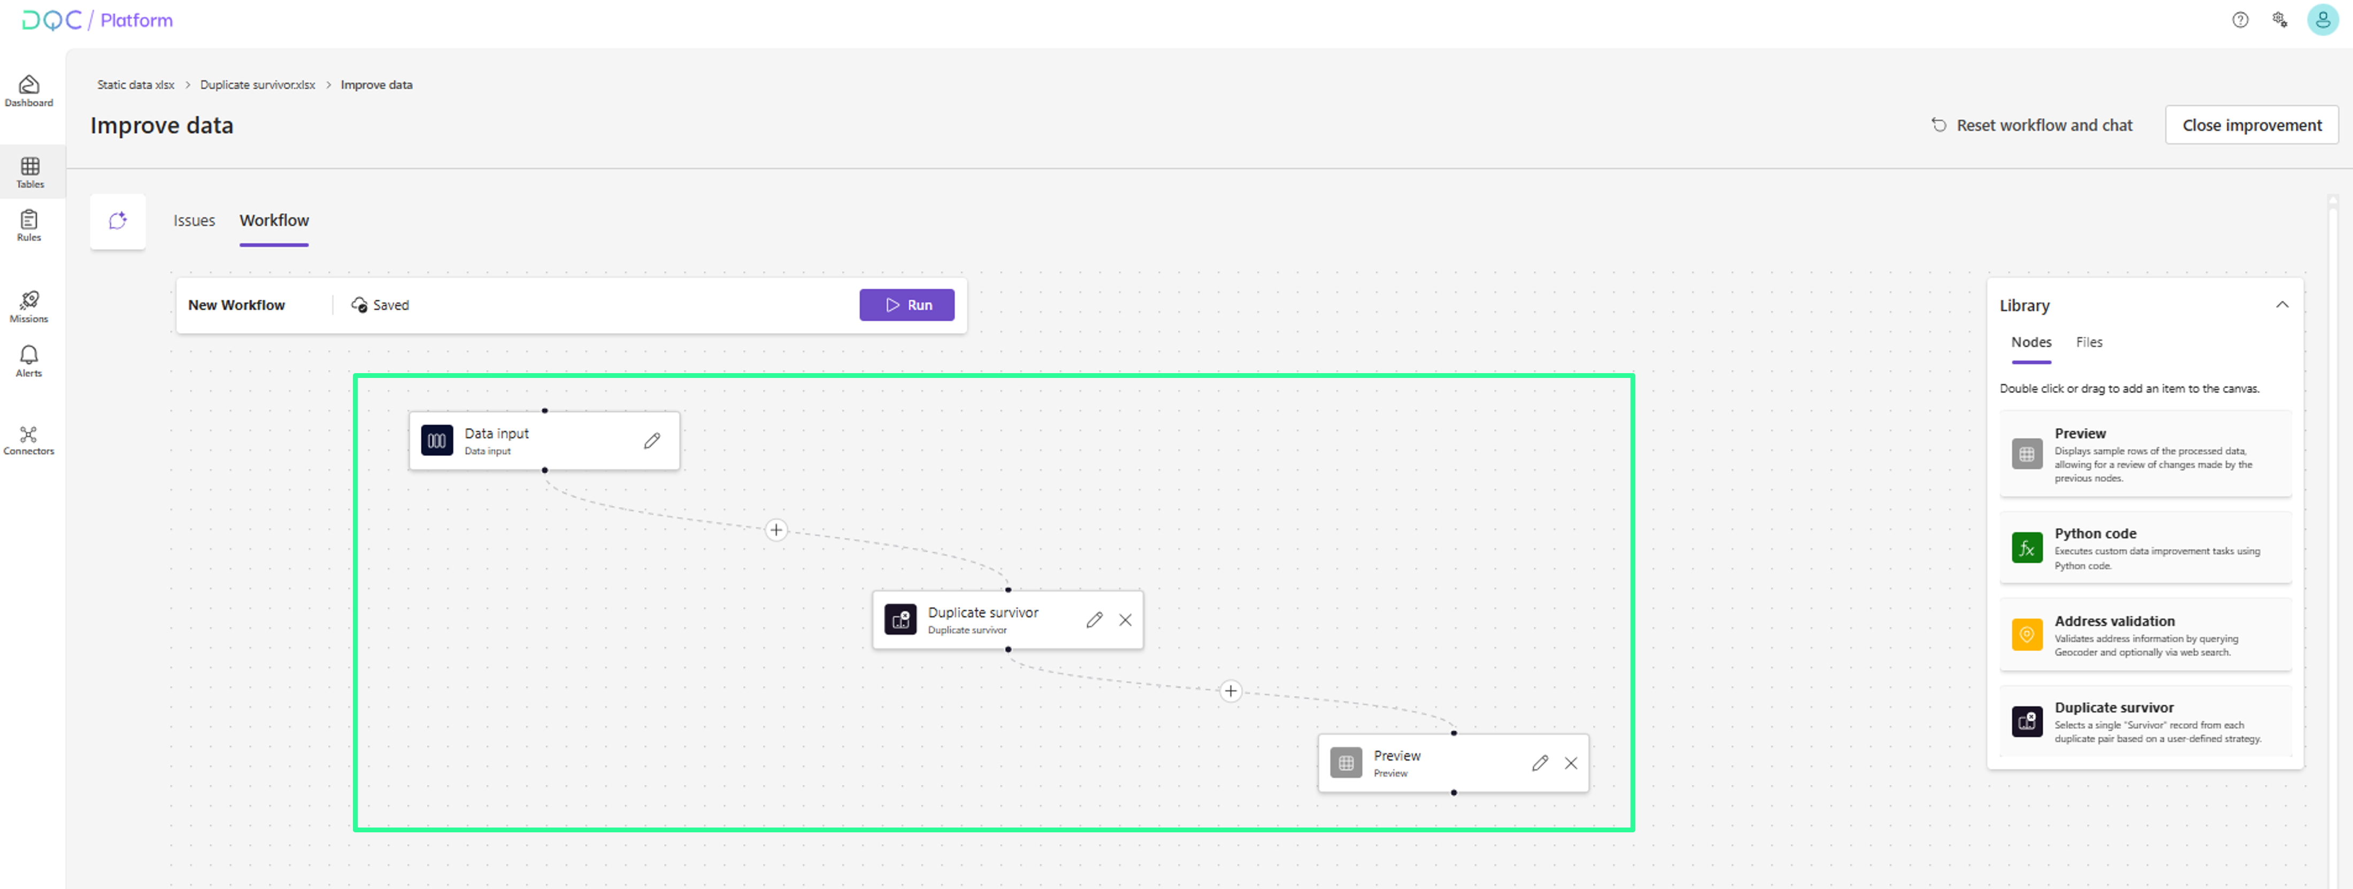The image size is (2353, 889).
Task: Click the AI chat sparkle icon
Action: [118, 221]
